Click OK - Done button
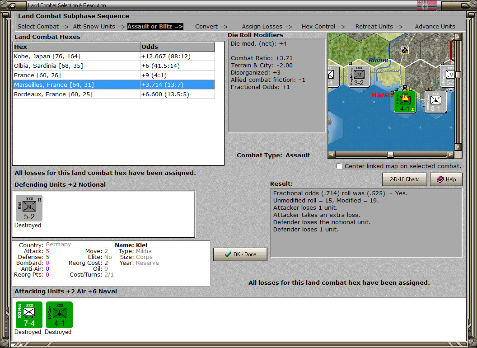 [x=240, y=254]
